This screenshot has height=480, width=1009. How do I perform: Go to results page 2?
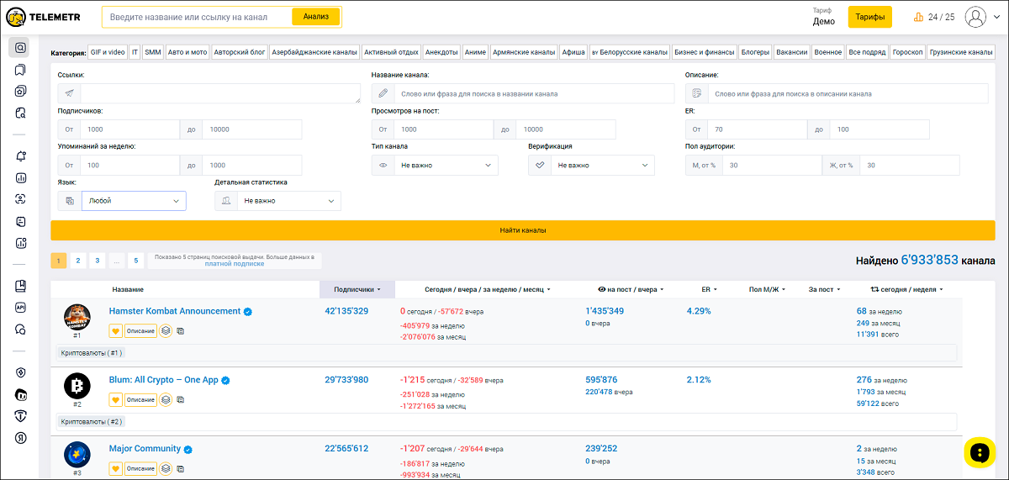coord(77,261)
